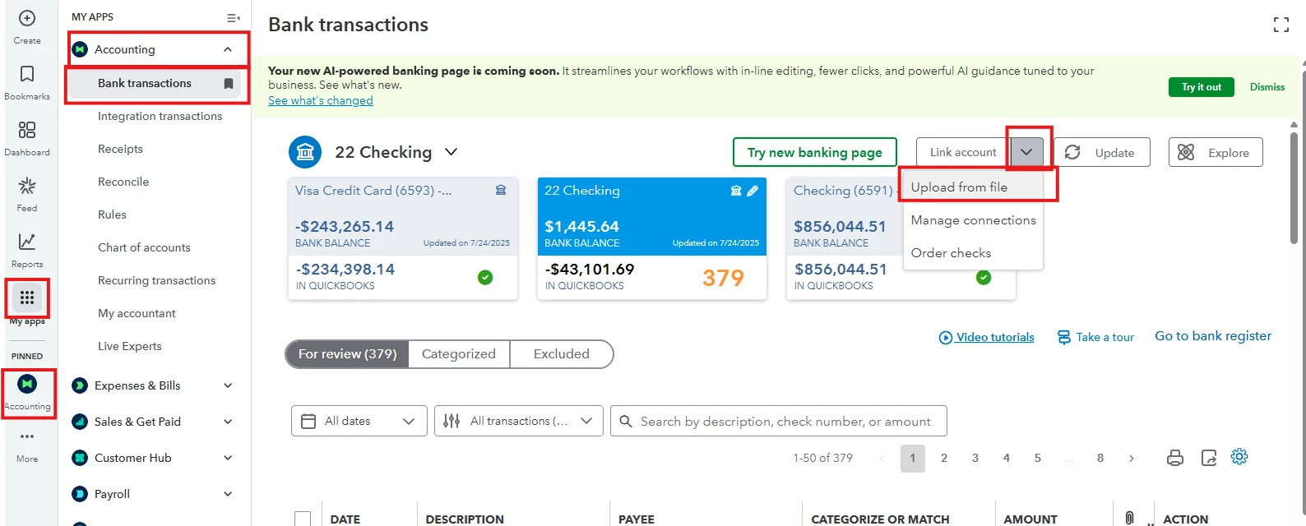The image size is (1306, 526).
Task: Click the pinned Accounting app icon
Action: pos(27,384)
